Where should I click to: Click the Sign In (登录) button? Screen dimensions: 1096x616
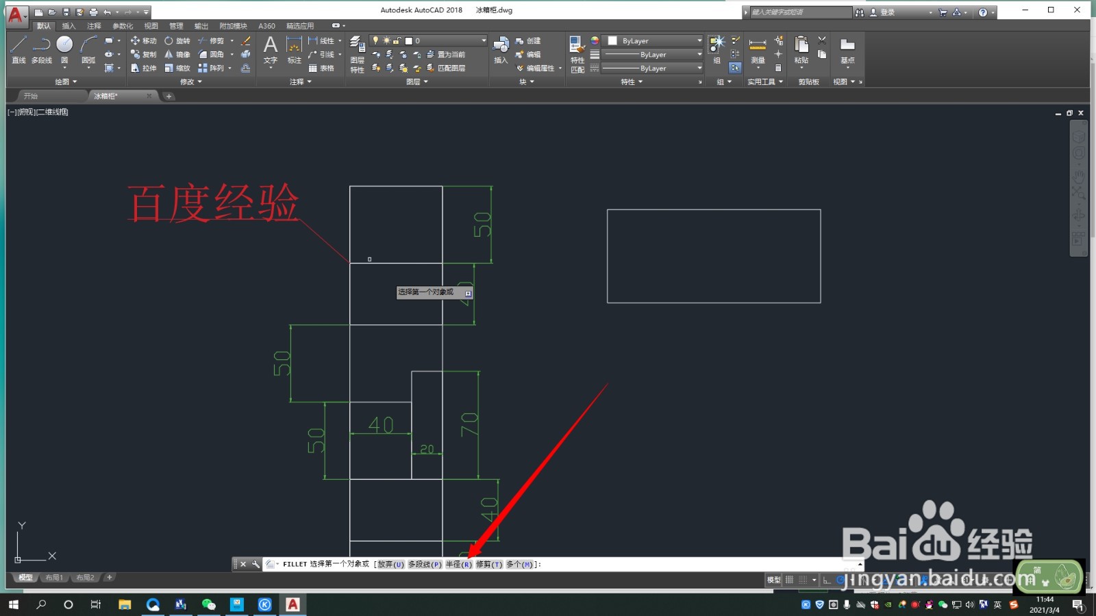tap(882, 12)
